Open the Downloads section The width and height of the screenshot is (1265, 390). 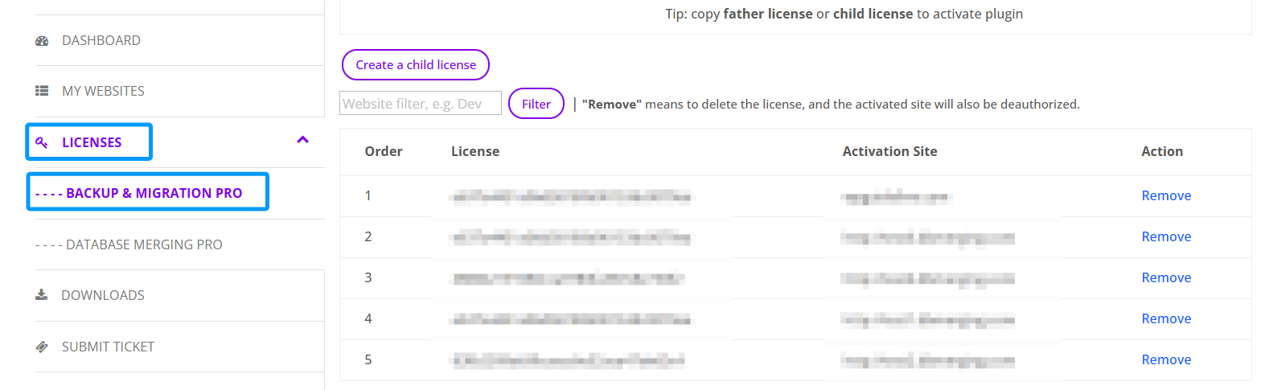click(103, 295)
